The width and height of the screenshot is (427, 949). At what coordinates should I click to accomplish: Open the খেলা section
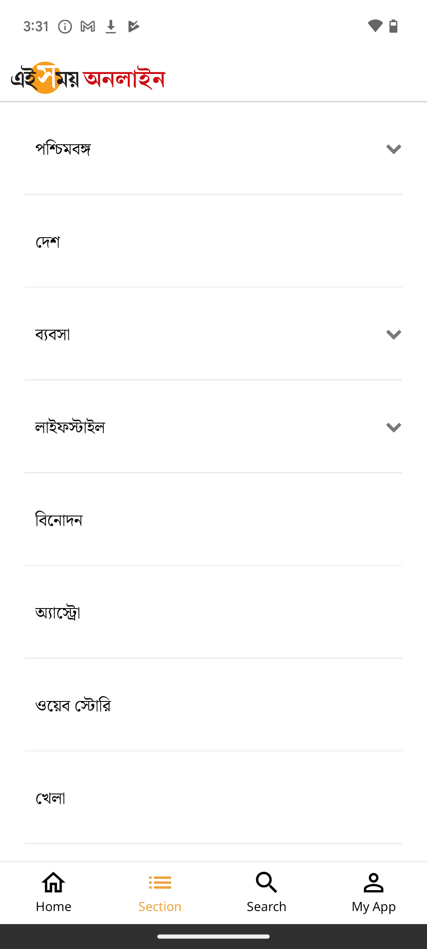[x=213, y=798]
